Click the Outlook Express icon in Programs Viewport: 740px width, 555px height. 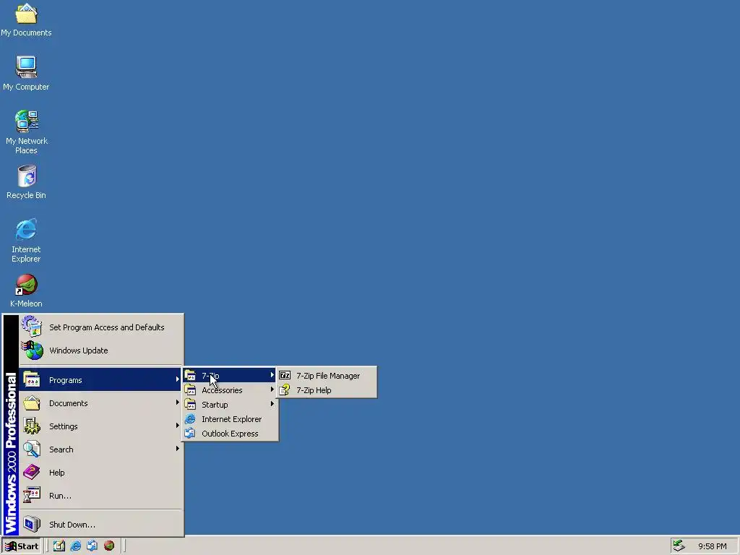pos(190,434)
